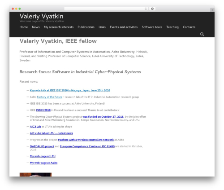Open the Publications menu item

point(86,27)
